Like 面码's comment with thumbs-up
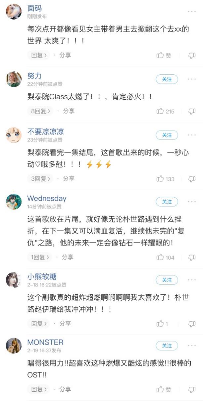The height and width of the screenshot is (403, 203). (x=164, y=55)
